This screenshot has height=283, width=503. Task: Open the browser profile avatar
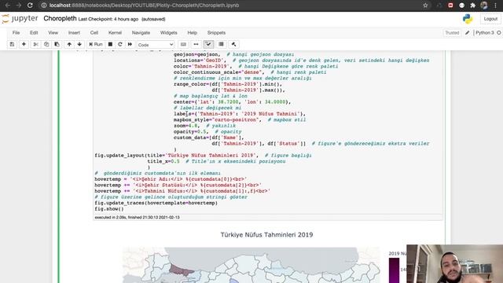pos(484,6)
